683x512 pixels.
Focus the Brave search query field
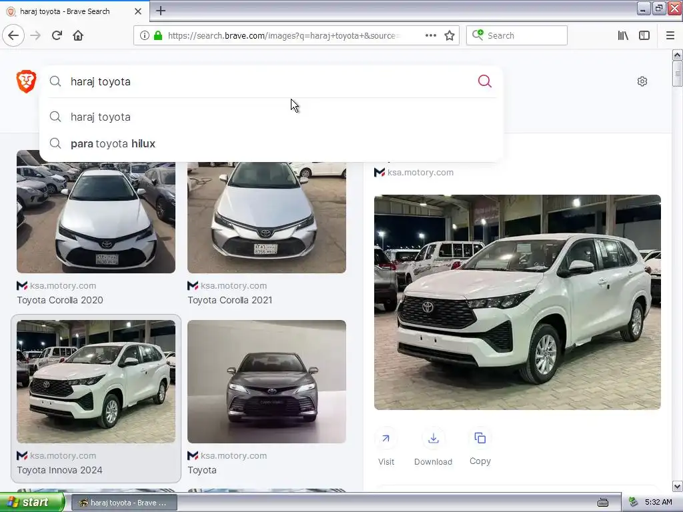coord(270,81)
